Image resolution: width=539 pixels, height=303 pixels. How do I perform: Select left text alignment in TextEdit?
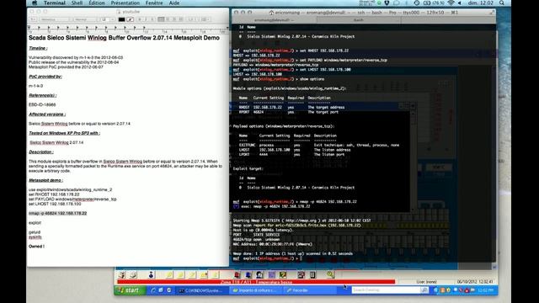tap(161, 19)
